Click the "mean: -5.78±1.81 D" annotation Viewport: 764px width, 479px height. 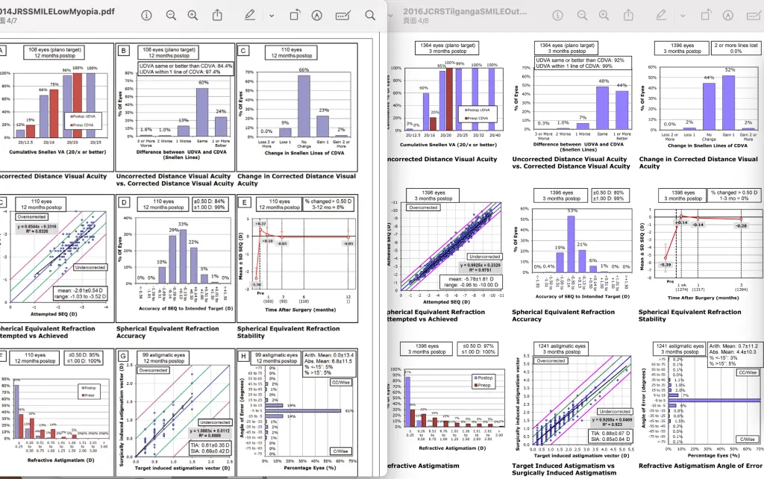click(472, 279)
